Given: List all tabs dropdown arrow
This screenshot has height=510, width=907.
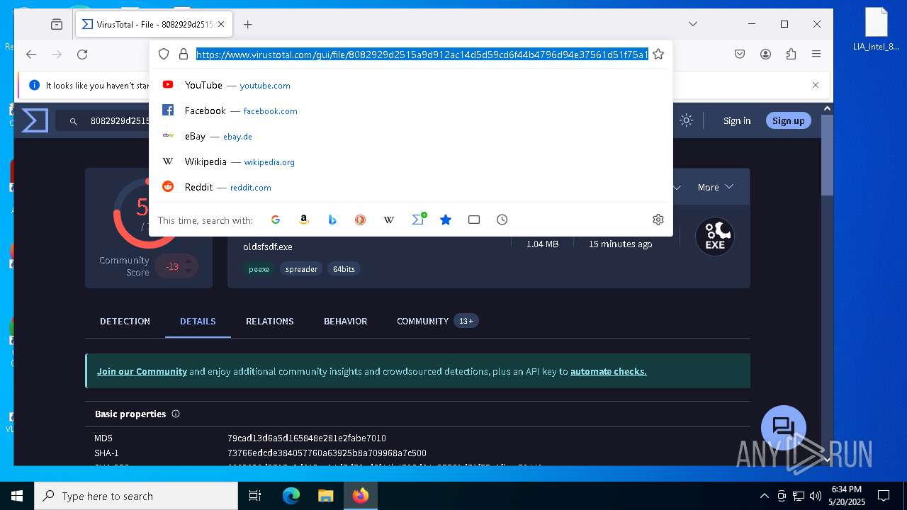Looking at the screenshot, I should [693, 24].
